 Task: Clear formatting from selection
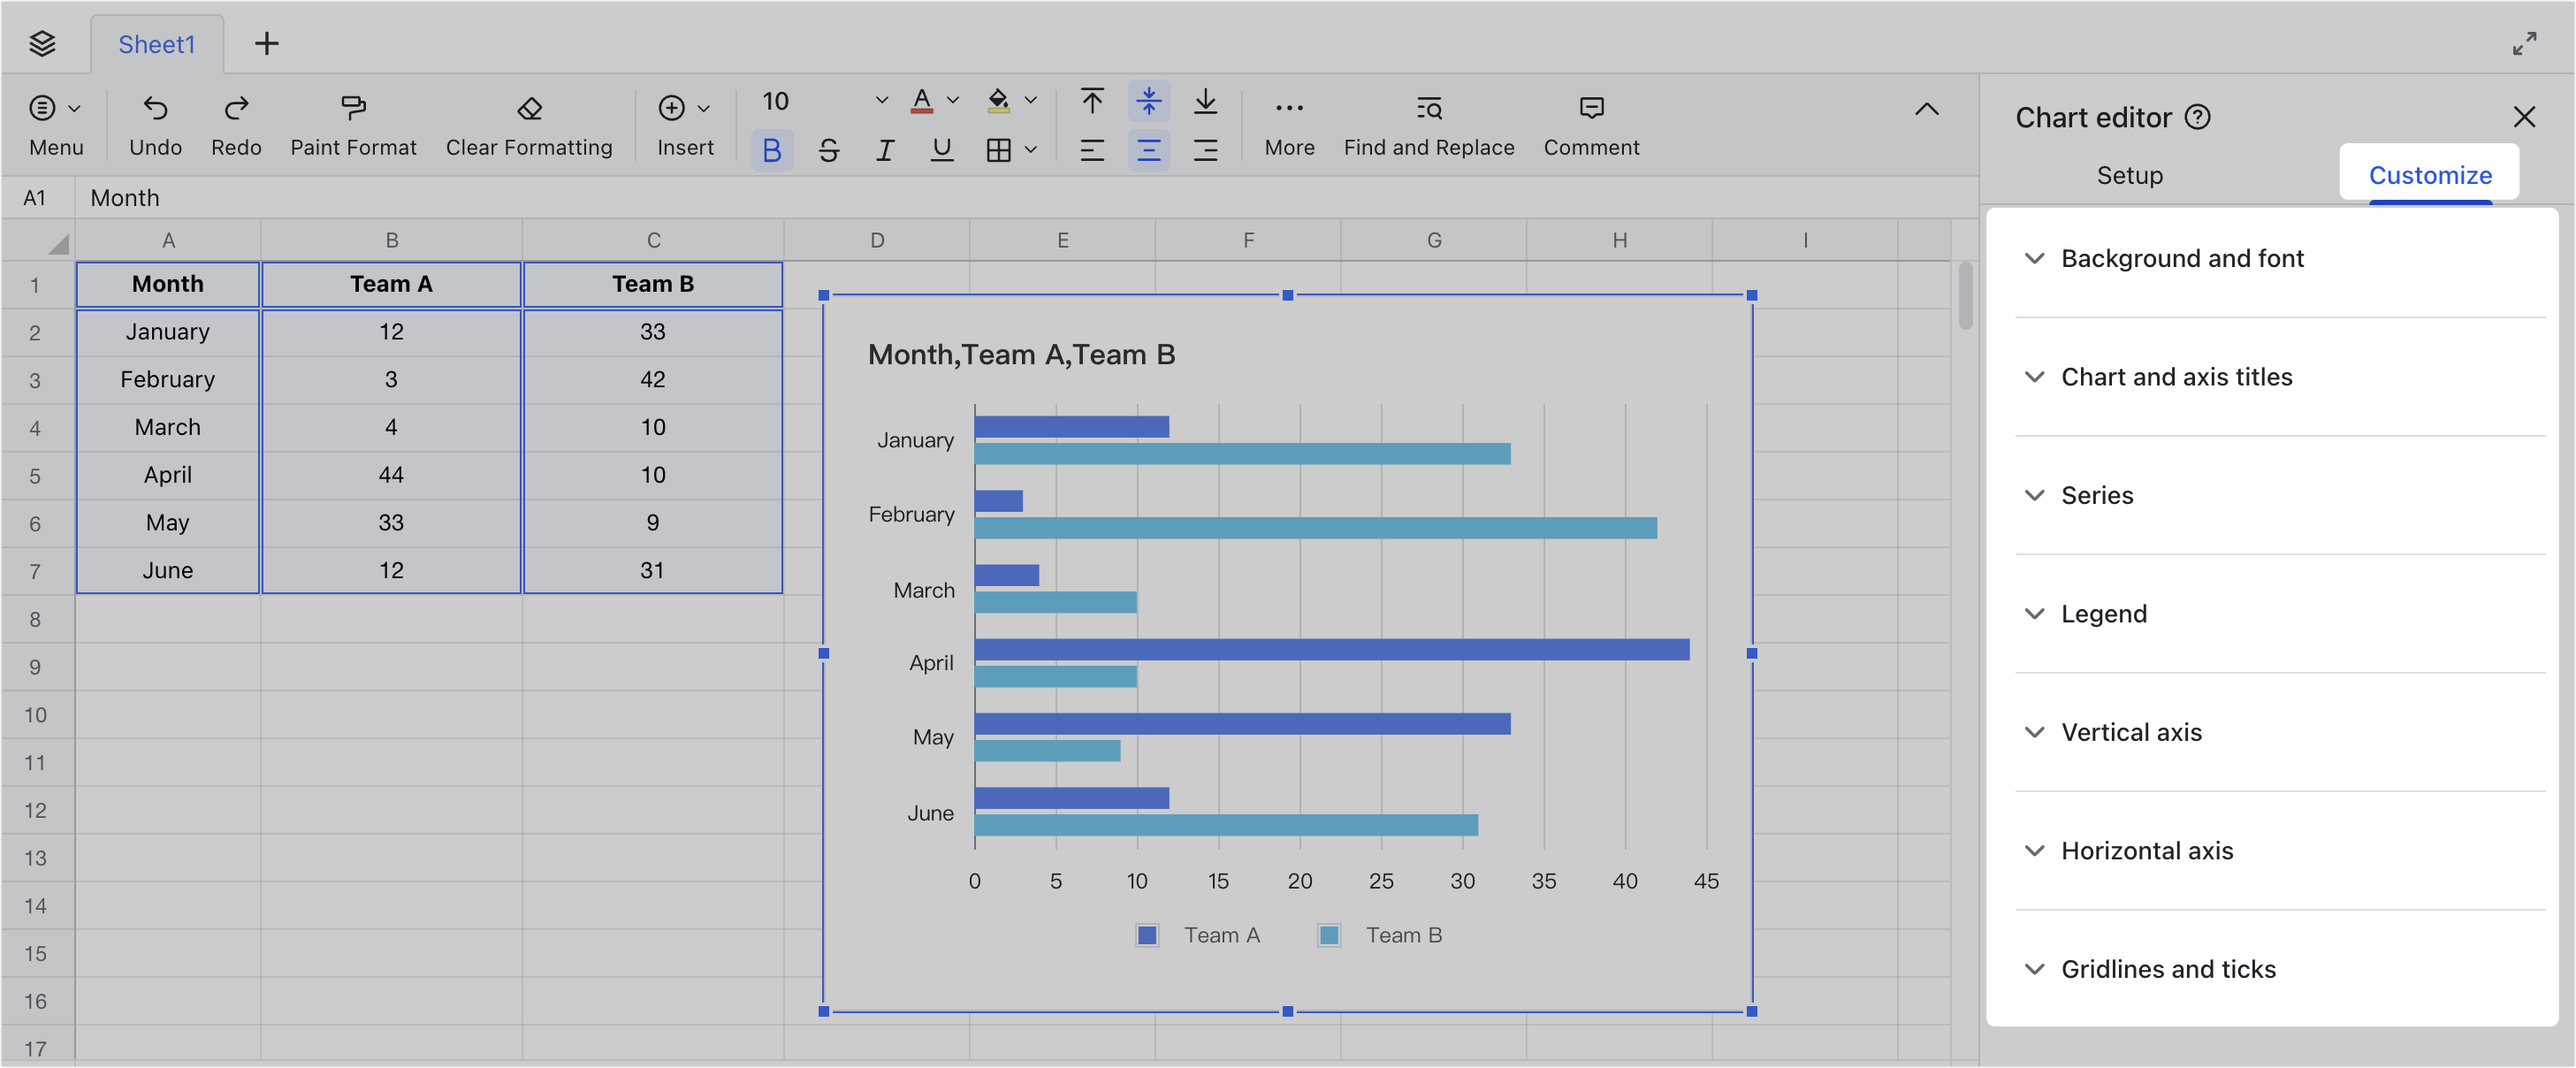coord(528,124)
